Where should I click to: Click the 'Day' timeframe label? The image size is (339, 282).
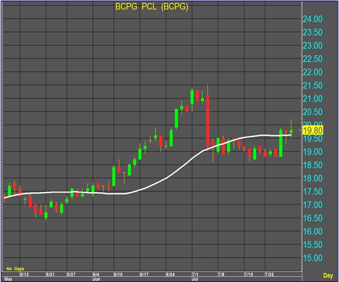pyautogui.click(x=328, y=276)
